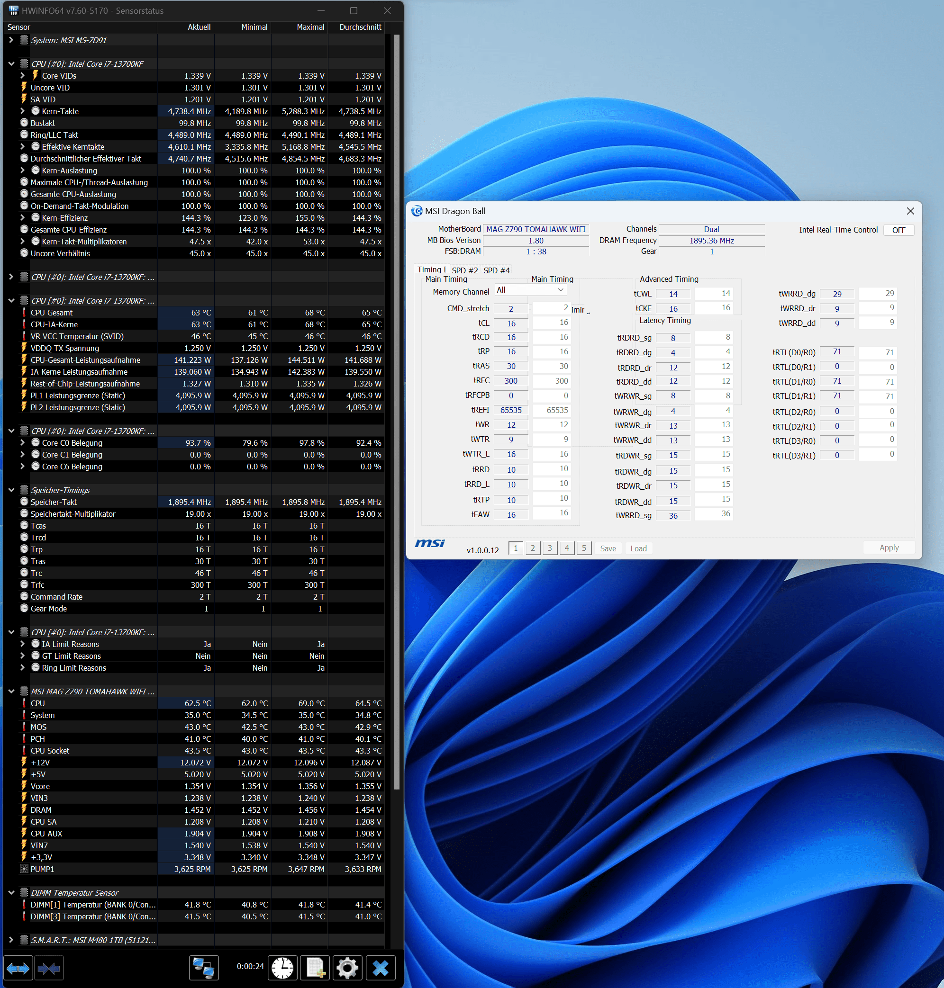Click the Apply button

889,548
